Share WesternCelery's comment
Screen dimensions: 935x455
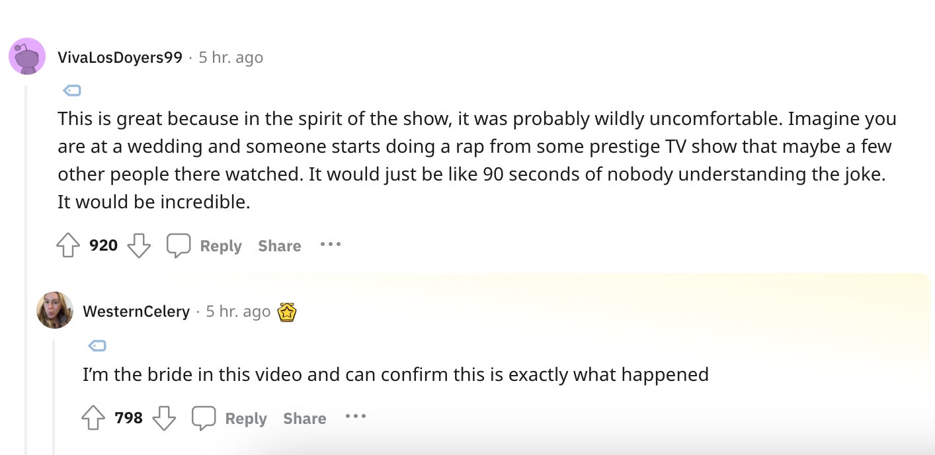pyautogui.click(x=304, y=418)
